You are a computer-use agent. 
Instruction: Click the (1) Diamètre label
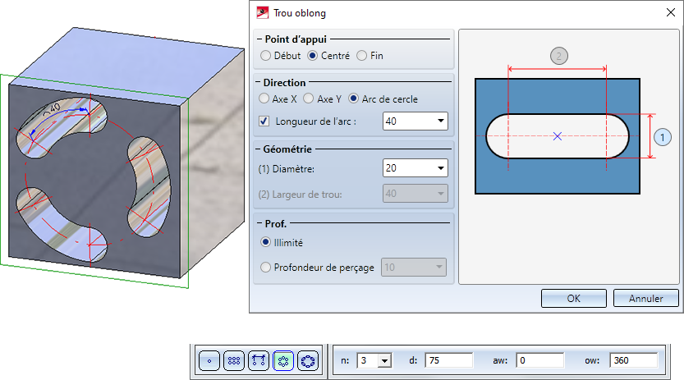(x=286, y=168)
